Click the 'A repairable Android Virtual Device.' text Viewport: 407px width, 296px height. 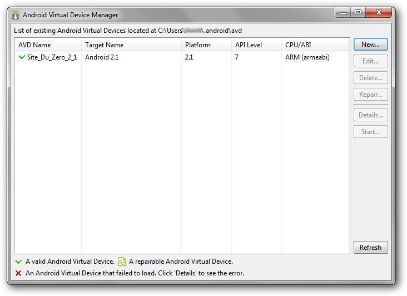[181, 262]
